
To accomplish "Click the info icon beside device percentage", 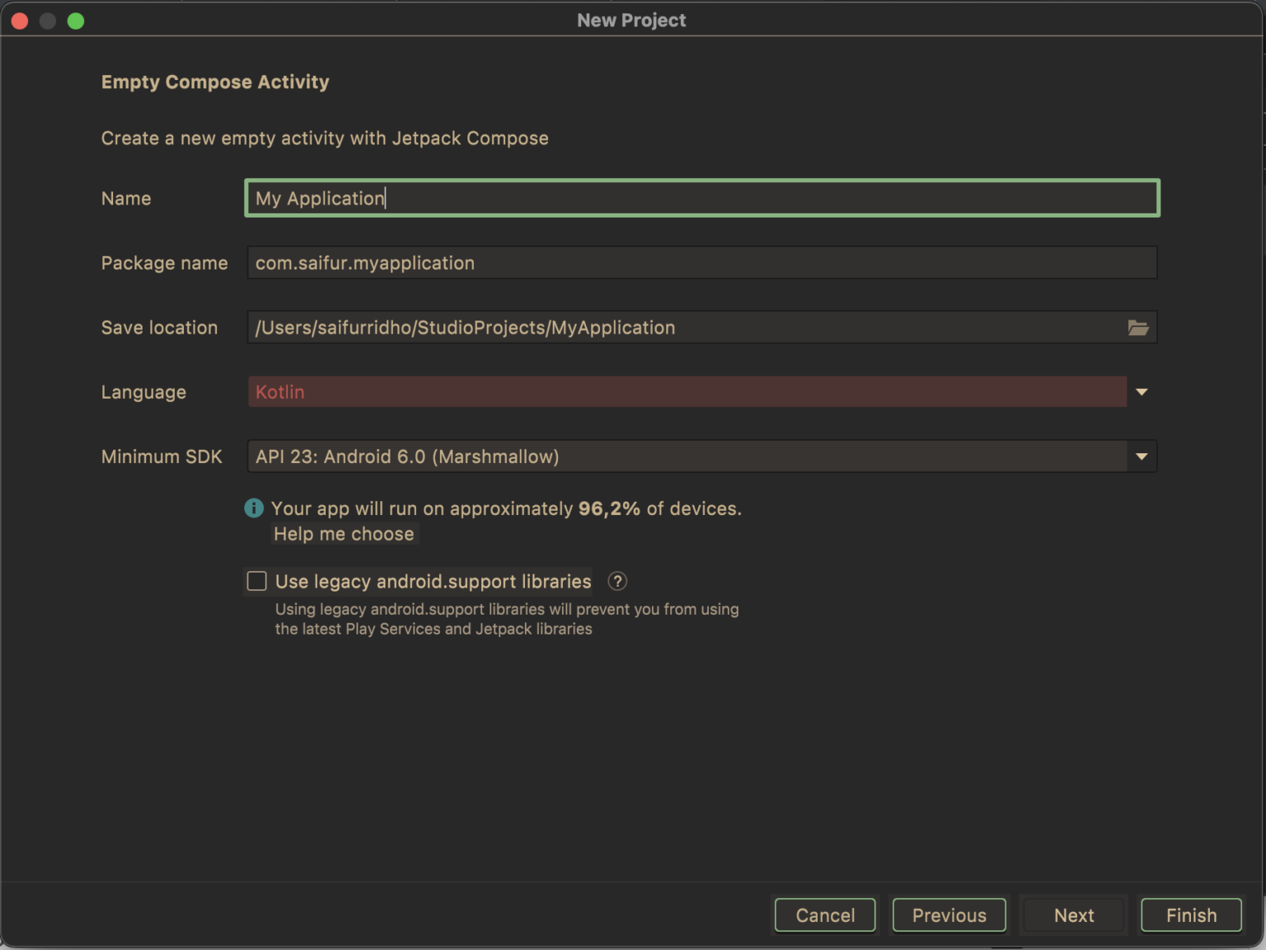I will pos(254,508).
